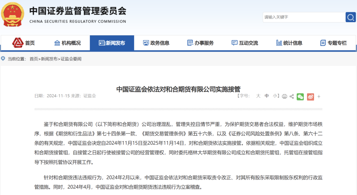The width and height of the screenshot is (357, 195).
Task: Print the article with printer icon
Action: pos(284,96)
